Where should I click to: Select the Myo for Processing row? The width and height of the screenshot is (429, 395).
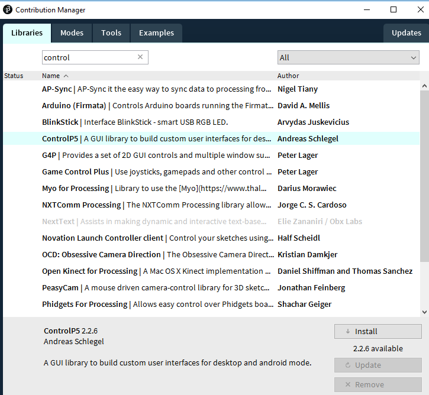[x=211, y=189]
